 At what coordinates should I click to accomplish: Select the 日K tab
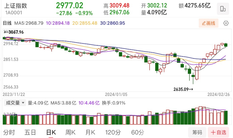[51, 132]
